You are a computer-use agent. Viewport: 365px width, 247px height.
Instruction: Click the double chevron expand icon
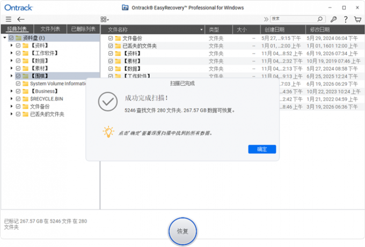[266, 19]
